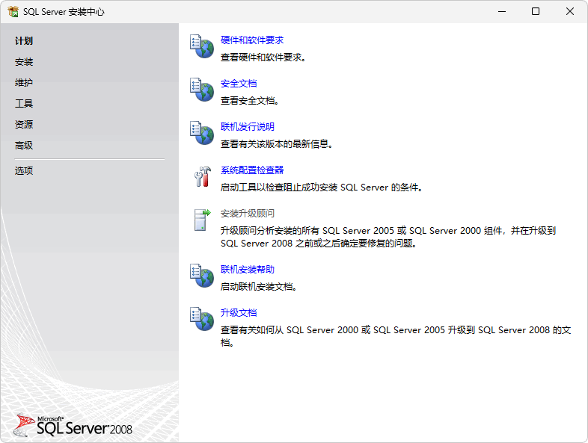This screenshot has width=588, height=443.
Task: Click the globe icon beside 硬件和软件要求
Action: [202, 46]
